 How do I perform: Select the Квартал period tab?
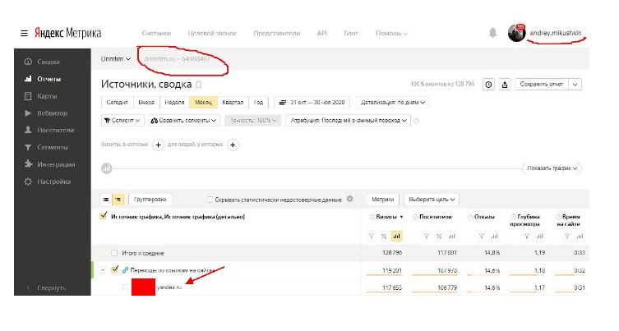click(233, 102)
